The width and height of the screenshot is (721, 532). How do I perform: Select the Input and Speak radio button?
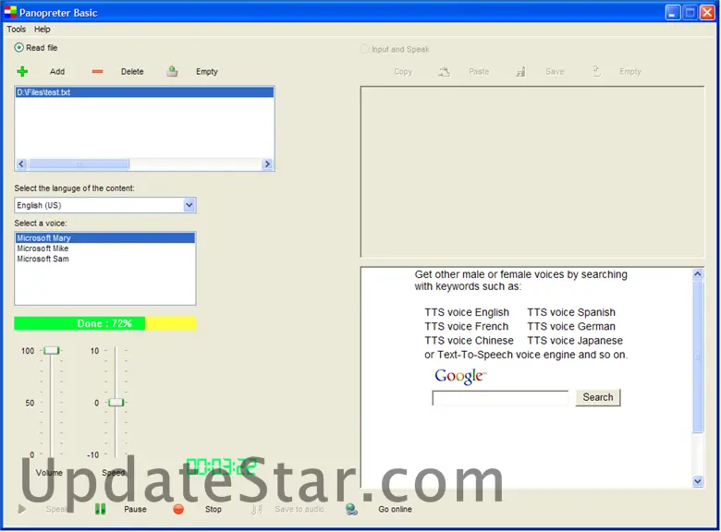click(x=364, y=49)
